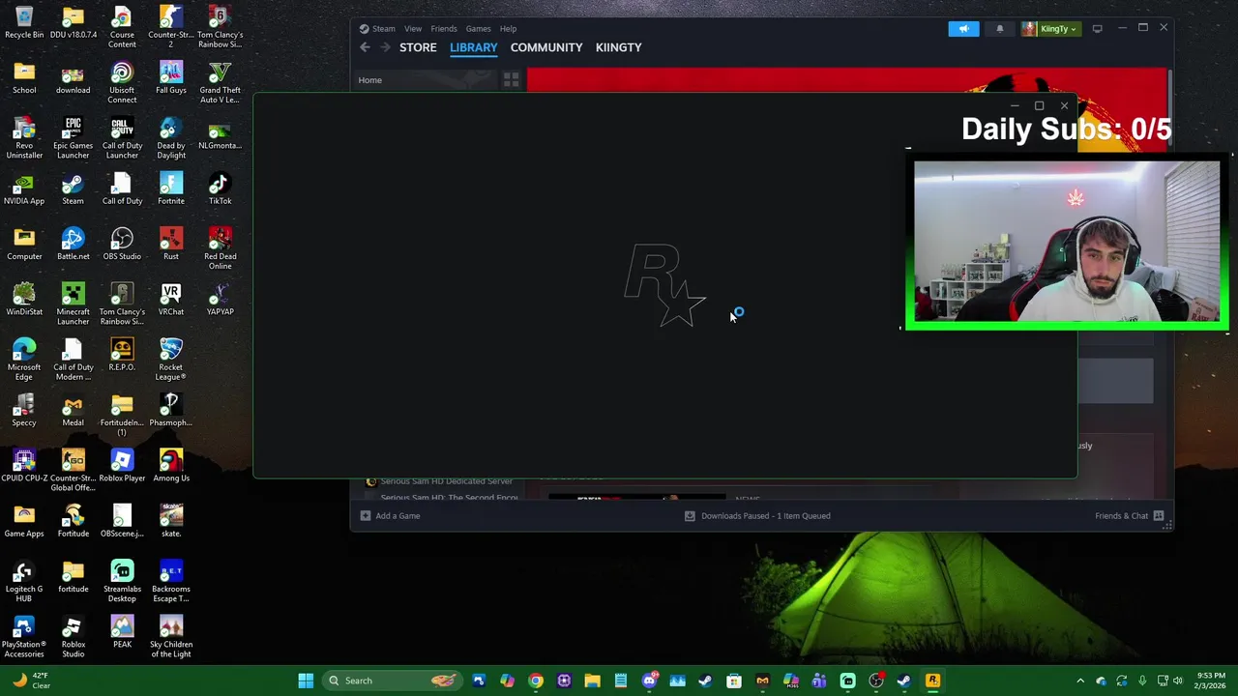Open the KIINGTY profile tab in Steam
Viewport: 1238px width, 696px height.
coord(618,47)
